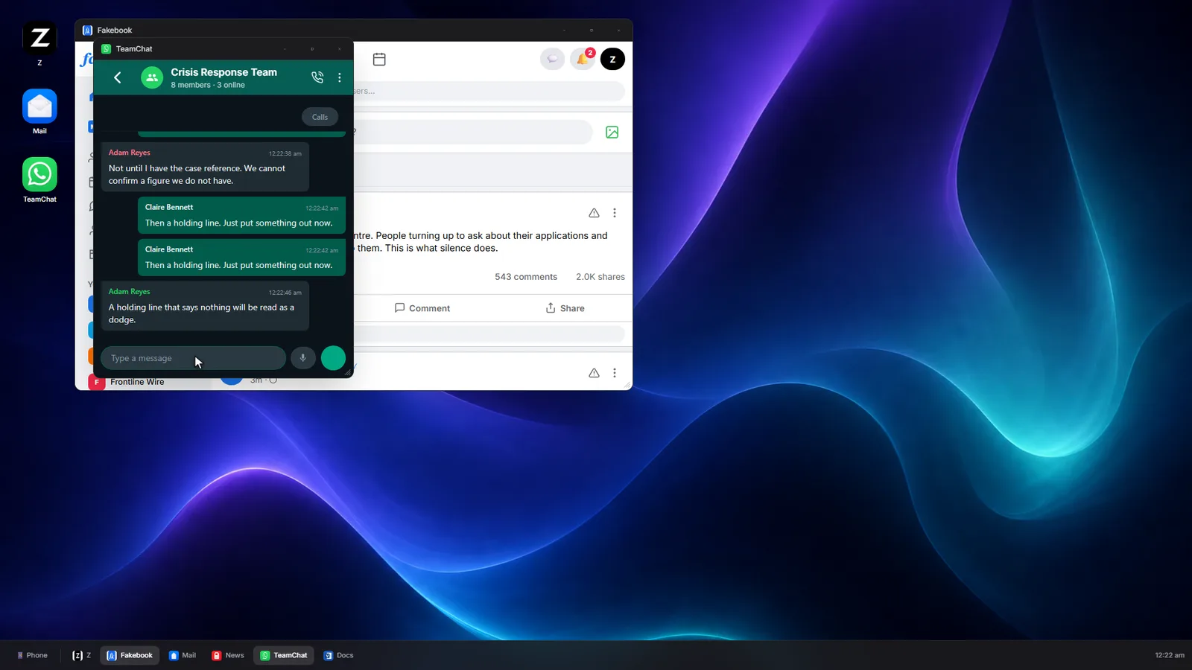Open the Mail desktop shortcut
The image size is (1192, 670).
(39, 112)
